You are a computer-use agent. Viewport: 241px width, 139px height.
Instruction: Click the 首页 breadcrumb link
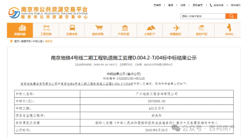(x=17, y=41)
